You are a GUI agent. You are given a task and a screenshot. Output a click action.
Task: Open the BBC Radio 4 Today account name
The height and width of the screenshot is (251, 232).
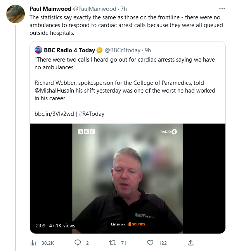[69, 50]
